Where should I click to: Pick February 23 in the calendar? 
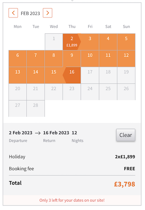coord(72,92)
